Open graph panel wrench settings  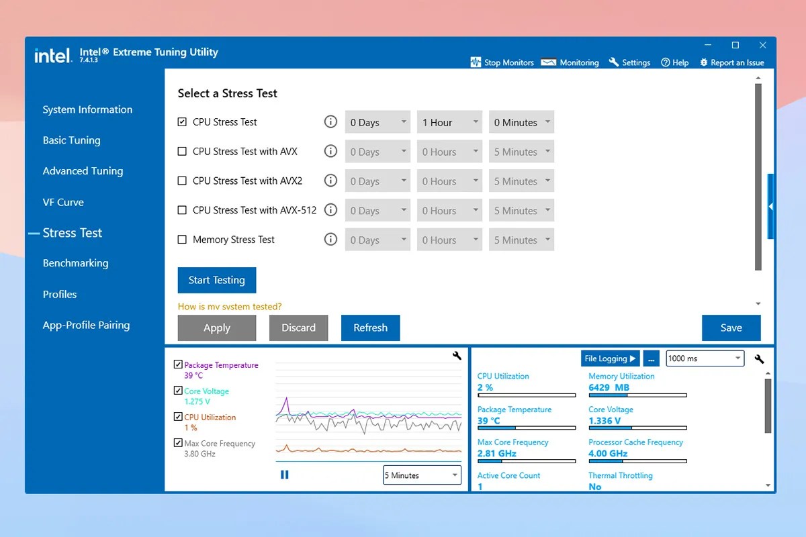click(457, 356)
